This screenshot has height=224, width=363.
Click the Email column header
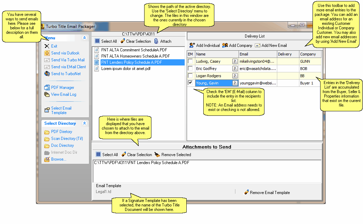(258, 54)
